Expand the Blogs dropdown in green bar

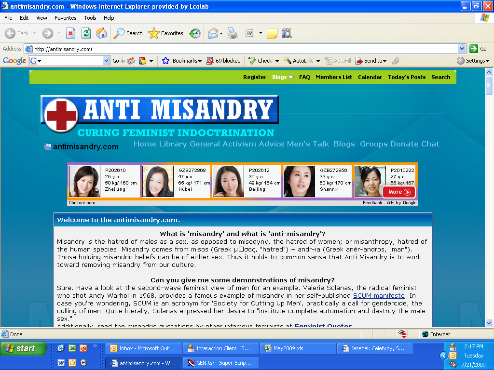(283, 77)
